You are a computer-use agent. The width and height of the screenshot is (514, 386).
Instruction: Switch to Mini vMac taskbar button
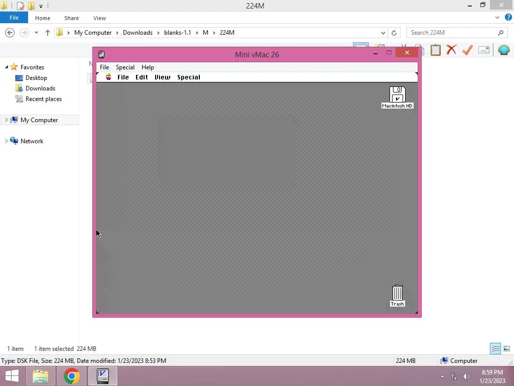[x=102, y=376]
